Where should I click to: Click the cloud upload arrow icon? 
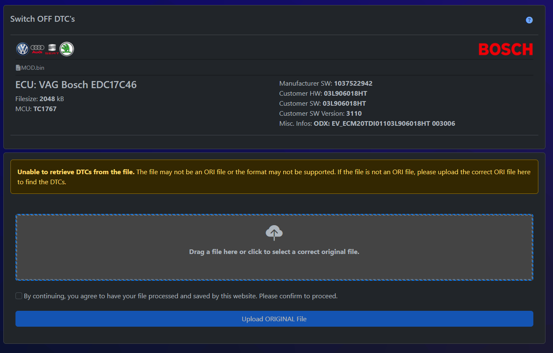pos(274,233)
